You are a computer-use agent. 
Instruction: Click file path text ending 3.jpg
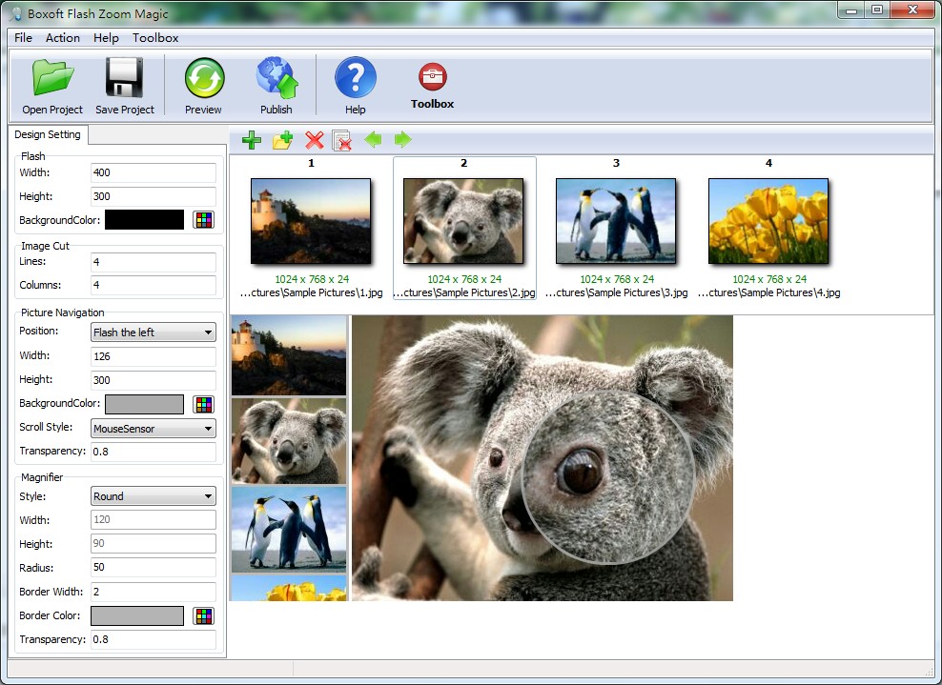point(616,293)
